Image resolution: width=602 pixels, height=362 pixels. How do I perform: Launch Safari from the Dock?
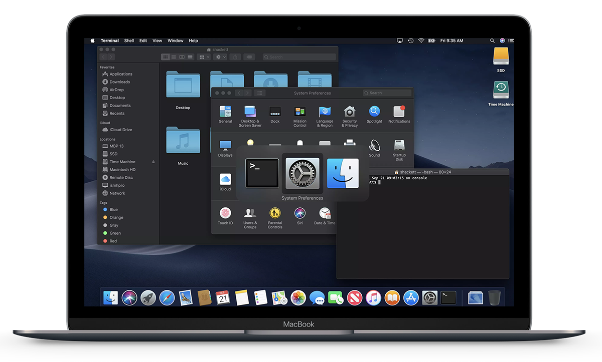coord(167,298)
